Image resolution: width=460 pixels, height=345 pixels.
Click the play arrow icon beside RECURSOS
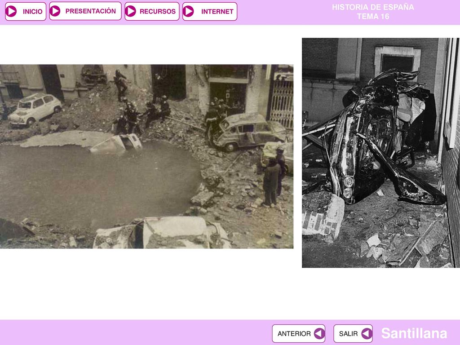(131, 11)
